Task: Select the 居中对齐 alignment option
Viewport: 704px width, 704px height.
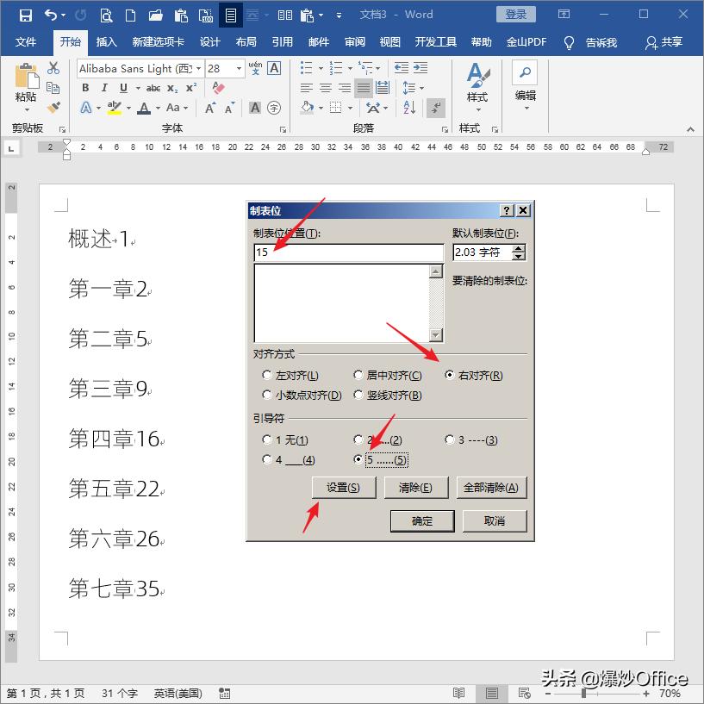Action: (x=358, y=375)
